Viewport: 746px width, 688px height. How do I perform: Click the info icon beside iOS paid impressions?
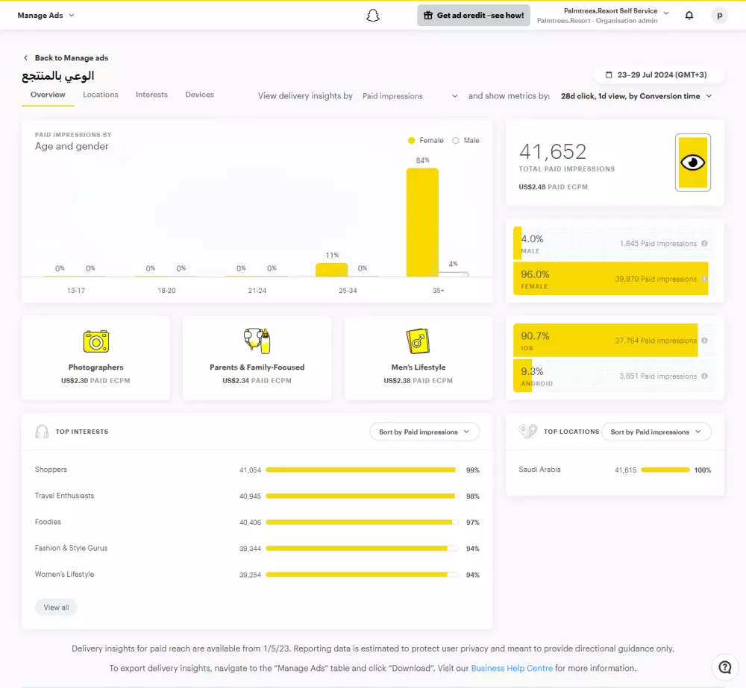705,341
